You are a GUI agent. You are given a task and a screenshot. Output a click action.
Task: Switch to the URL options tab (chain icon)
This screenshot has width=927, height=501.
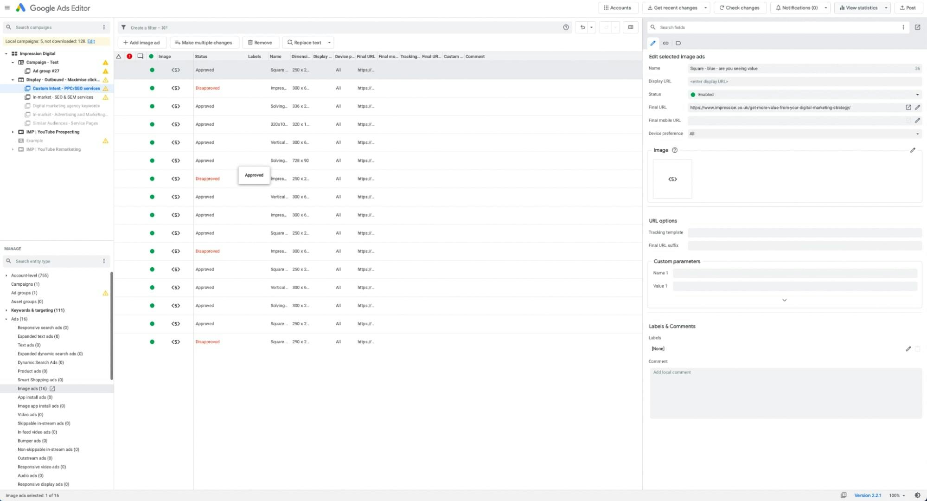coord(665,43)
